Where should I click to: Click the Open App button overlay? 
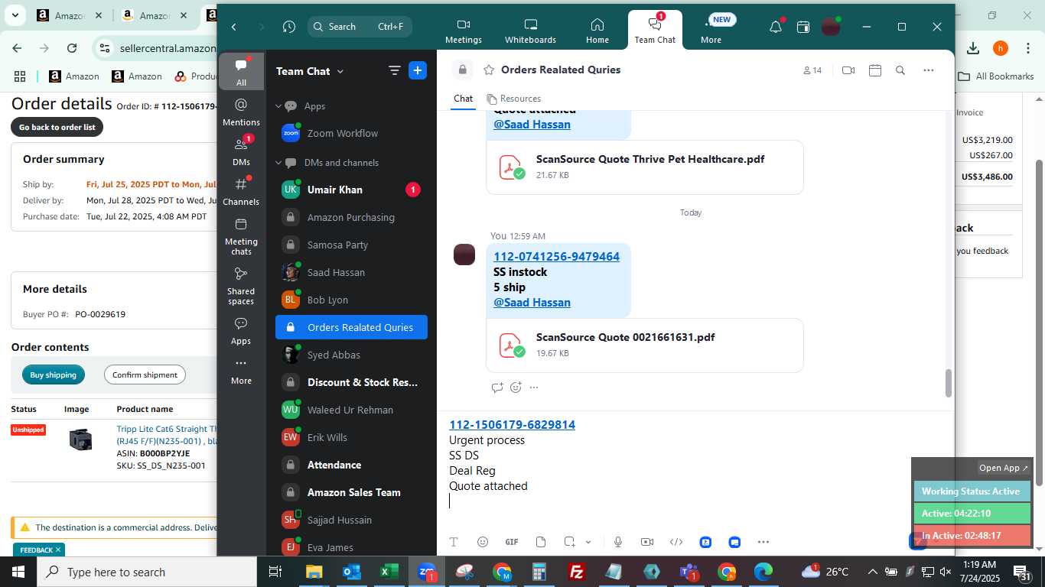[1004, 468]
